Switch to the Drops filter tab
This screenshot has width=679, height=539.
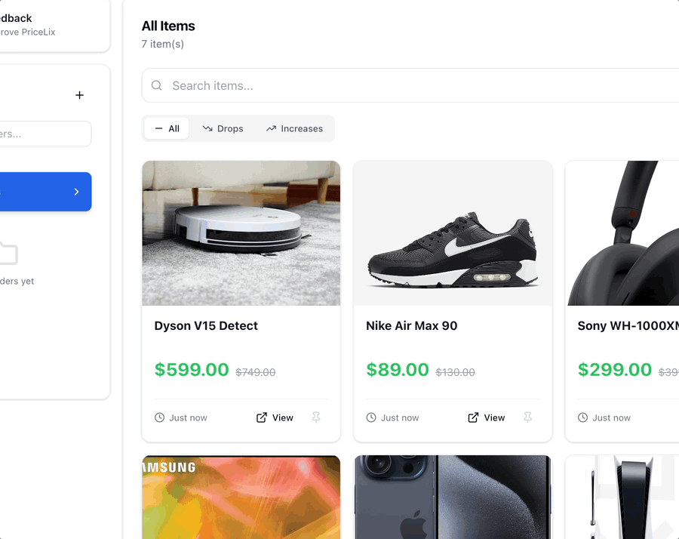(x=223, y=128)
